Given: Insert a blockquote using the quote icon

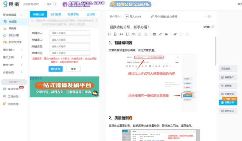Looking at the screenshot, I should (121, 34).
